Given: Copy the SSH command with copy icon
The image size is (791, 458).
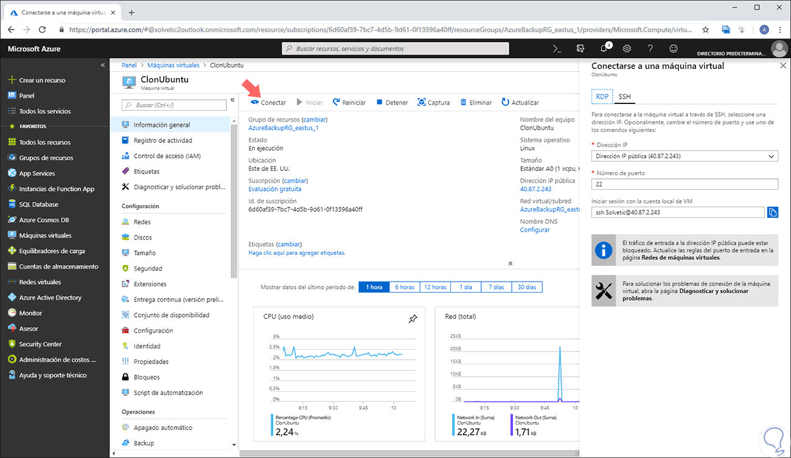Looking at the screenshot, I should point(773,212).
